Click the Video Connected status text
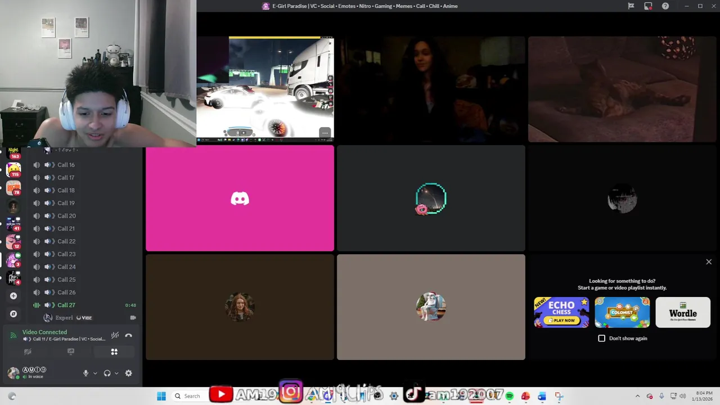Viewport: 720px width, 405px height. click(x=44, y=332)
